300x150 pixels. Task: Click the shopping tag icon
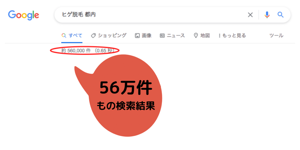point(93,35)
